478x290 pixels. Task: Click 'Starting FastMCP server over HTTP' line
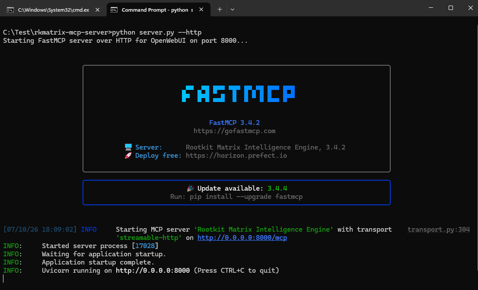(x=125, y=41)
